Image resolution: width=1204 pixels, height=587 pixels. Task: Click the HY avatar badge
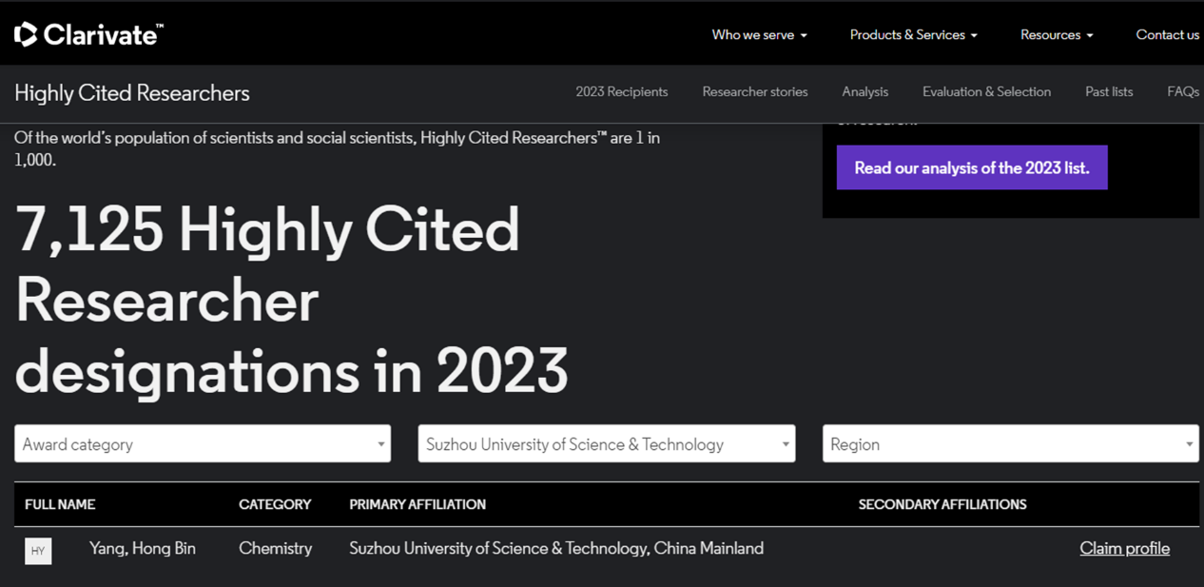38,550
